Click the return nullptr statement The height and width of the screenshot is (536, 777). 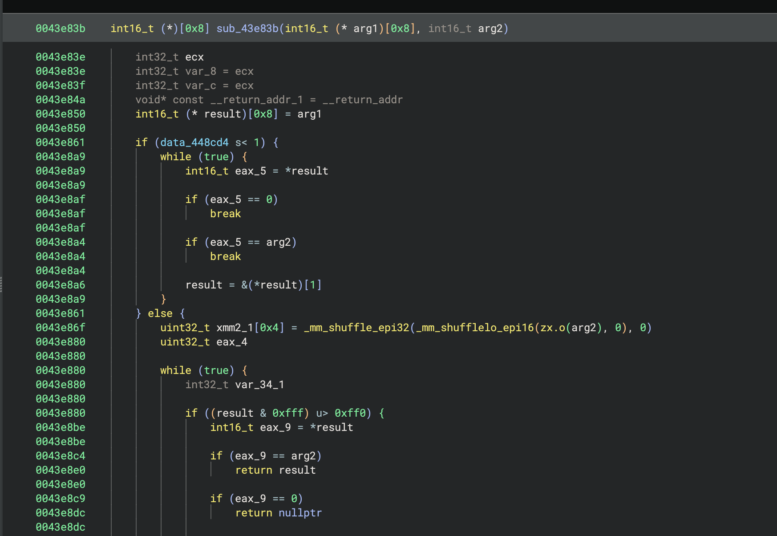(x=278, y=513)
